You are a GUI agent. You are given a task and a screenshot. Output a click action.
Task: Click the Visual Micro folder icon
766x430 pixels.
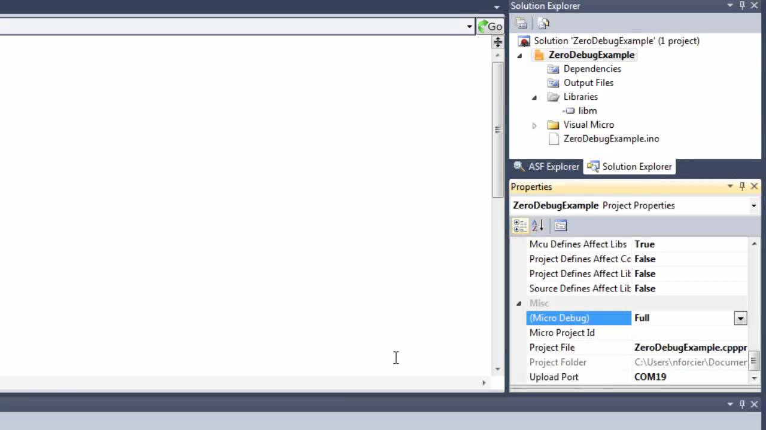click(x=554, y=125)
